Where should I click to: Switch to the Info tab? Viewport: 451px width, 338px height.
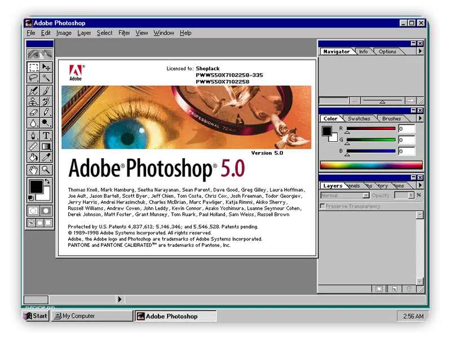[363, 51]
